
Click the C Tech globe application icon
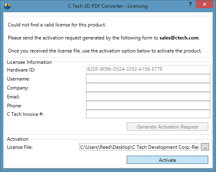(7, 6)
